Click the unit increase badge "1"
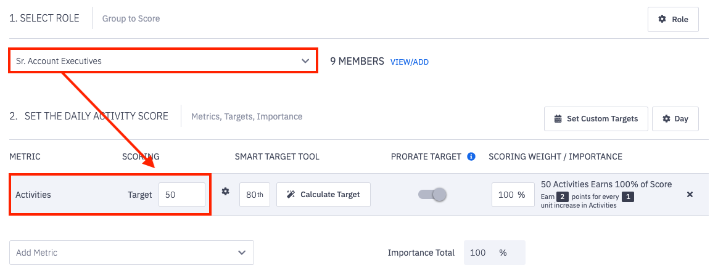 627,197
